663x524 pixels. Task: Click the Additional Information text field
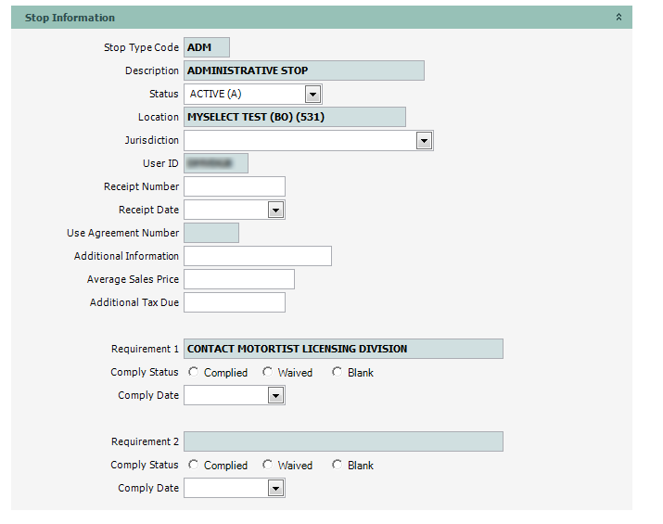click(257, 256)
